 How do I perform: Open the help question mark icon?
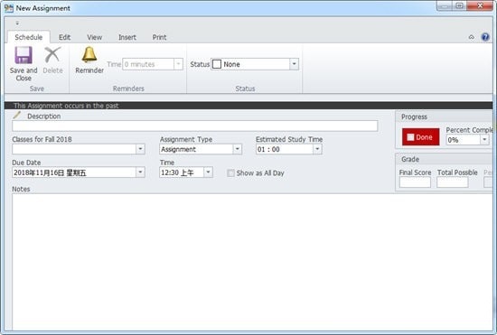point(485,37)
